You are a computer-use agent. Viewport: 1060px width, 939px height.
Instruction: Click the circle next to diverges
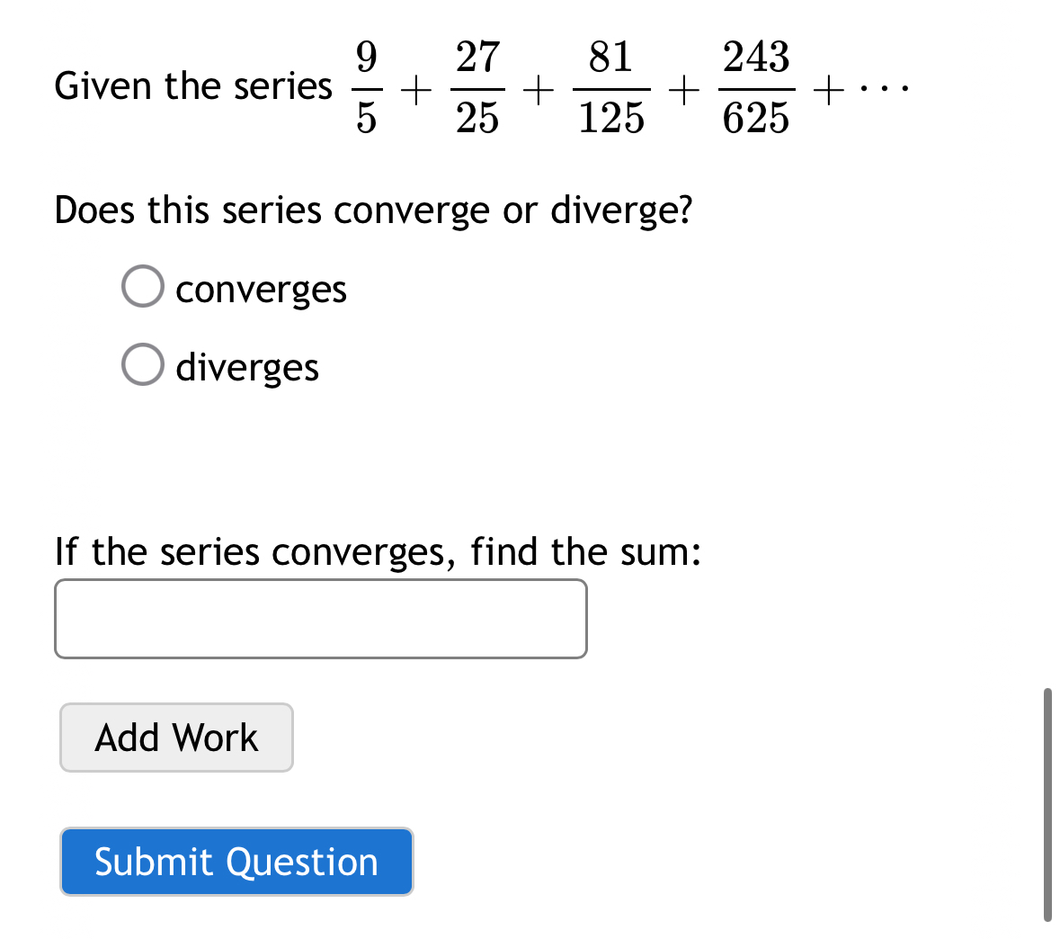click(x=142, y=364)
